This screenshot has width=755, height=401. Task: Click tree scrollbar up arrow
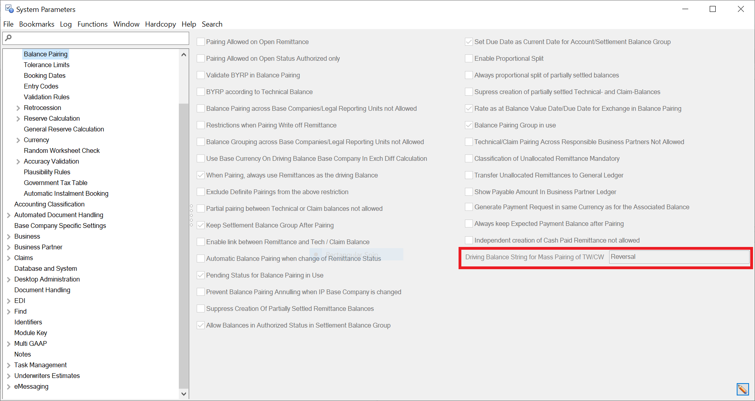tap(184, 55)
